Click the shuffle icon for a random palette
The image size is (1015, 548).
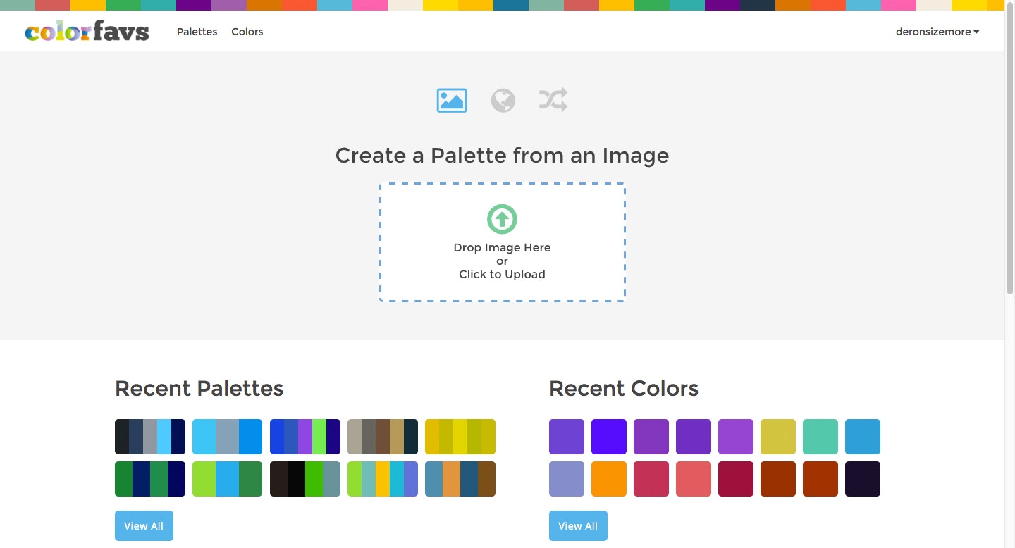553,100
